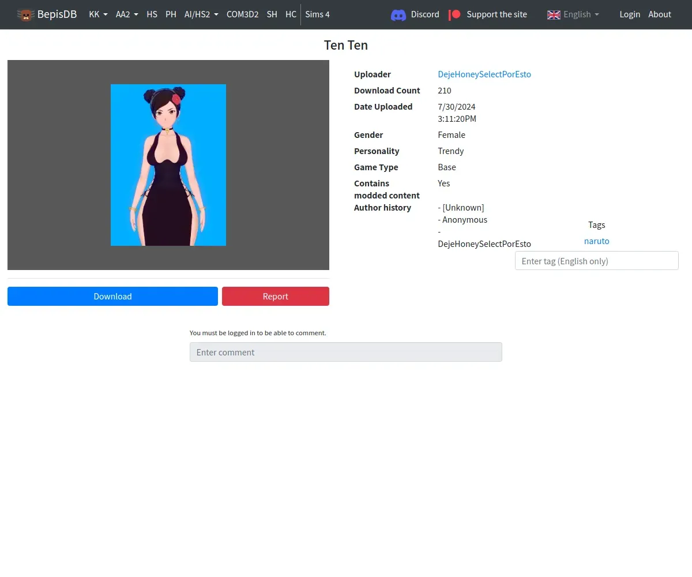The image size is (692, 577).
Task: Click the Tags heading
Action: (596, 225)
